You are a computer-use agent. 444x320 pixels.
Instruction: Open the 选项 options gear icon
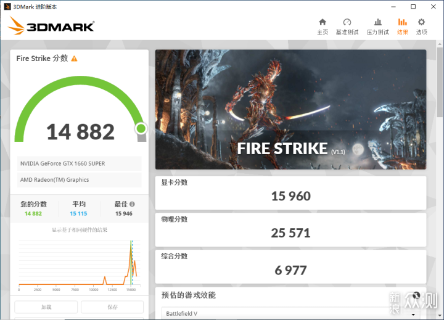[x=421, y=22]
